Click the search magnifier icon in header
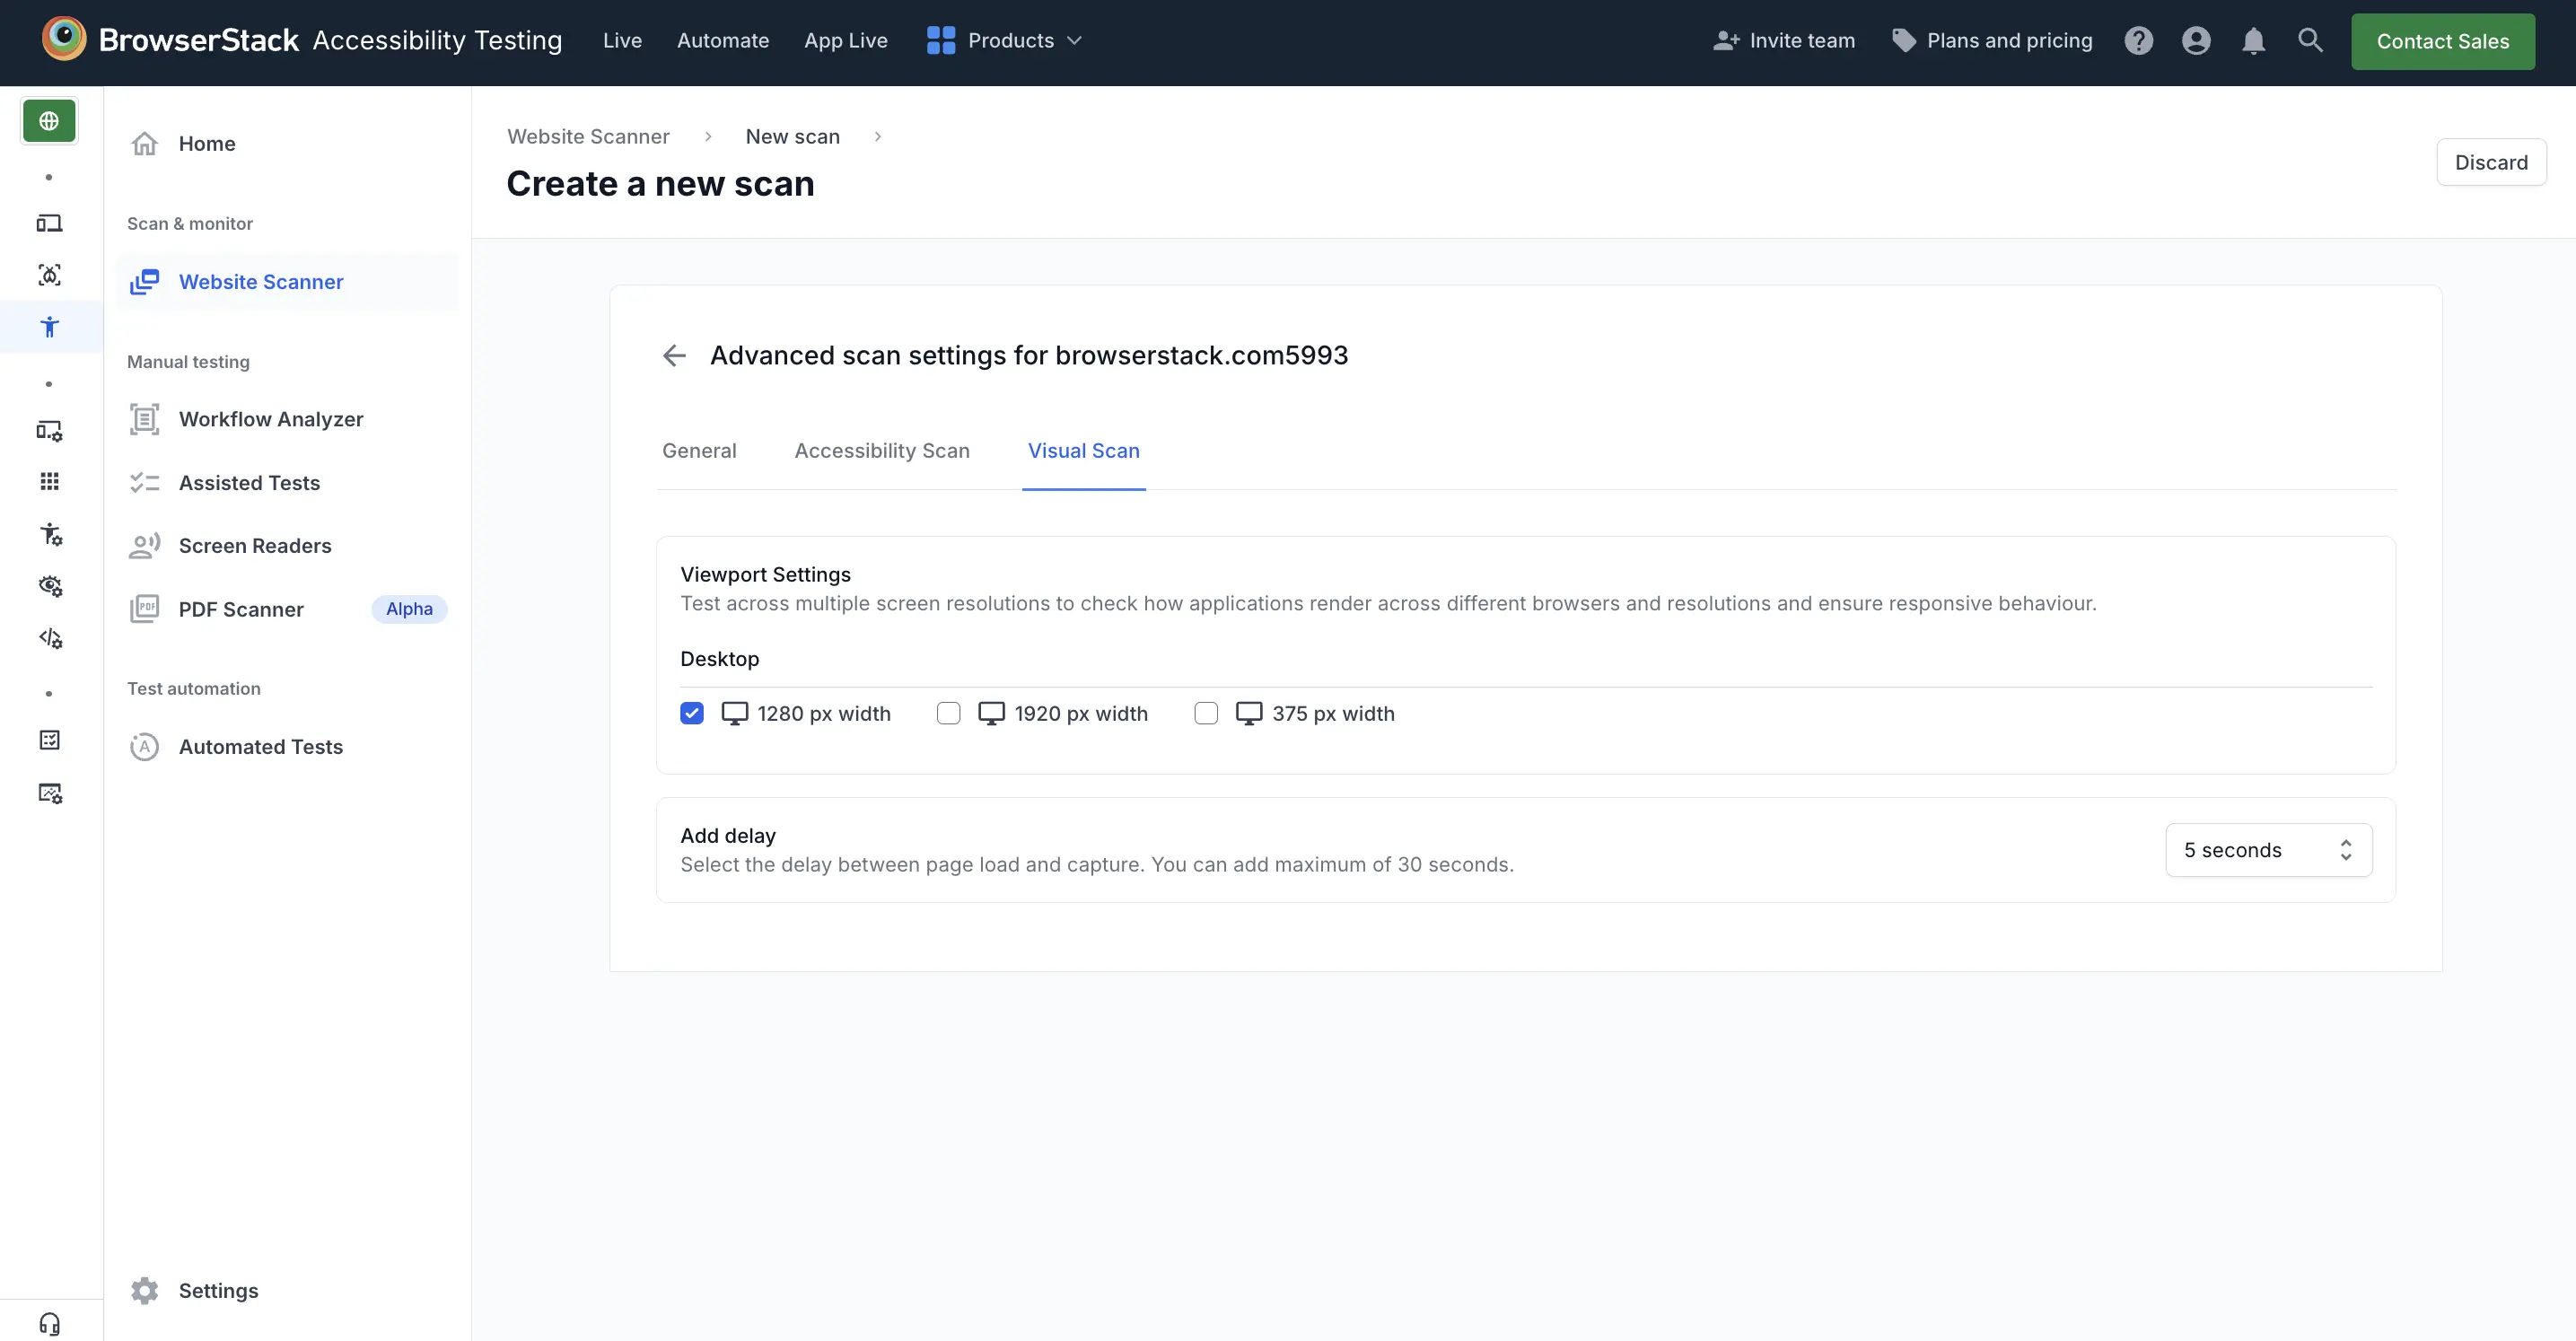The width and height of the screenshot is (2576, 1341). (2309, 41)
